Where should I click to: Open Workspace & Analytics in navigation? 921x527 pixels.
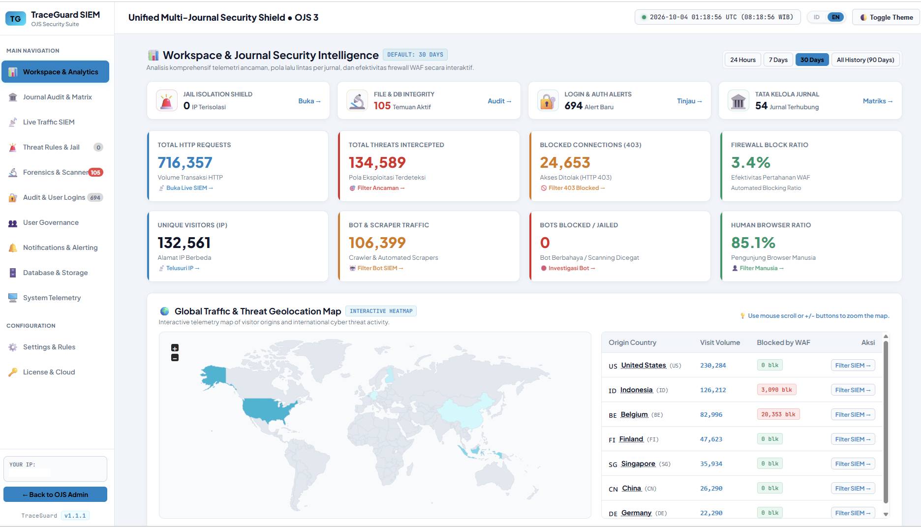[55, 72]
